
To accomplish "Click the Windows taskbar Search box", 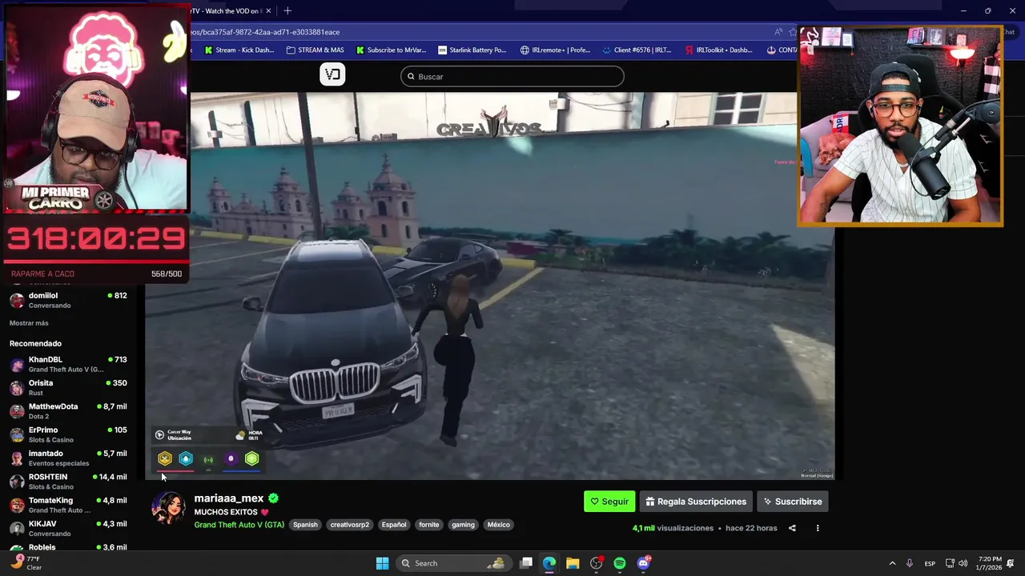I will point(454,563).
